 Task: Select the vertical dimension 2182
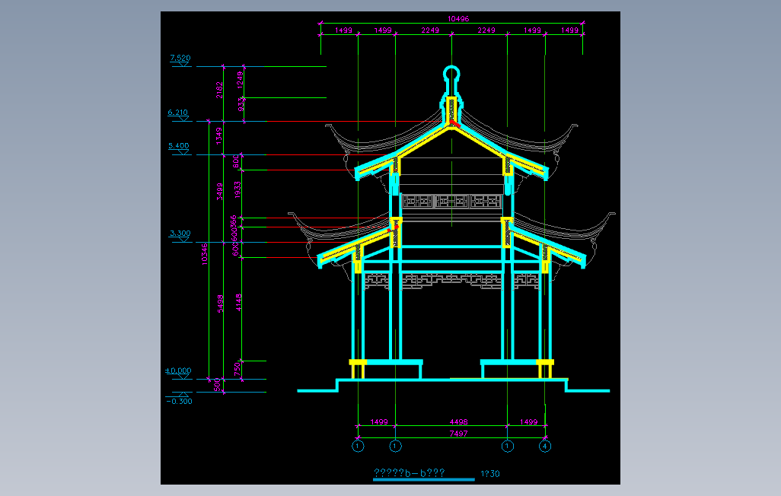(x=219, y=90)
